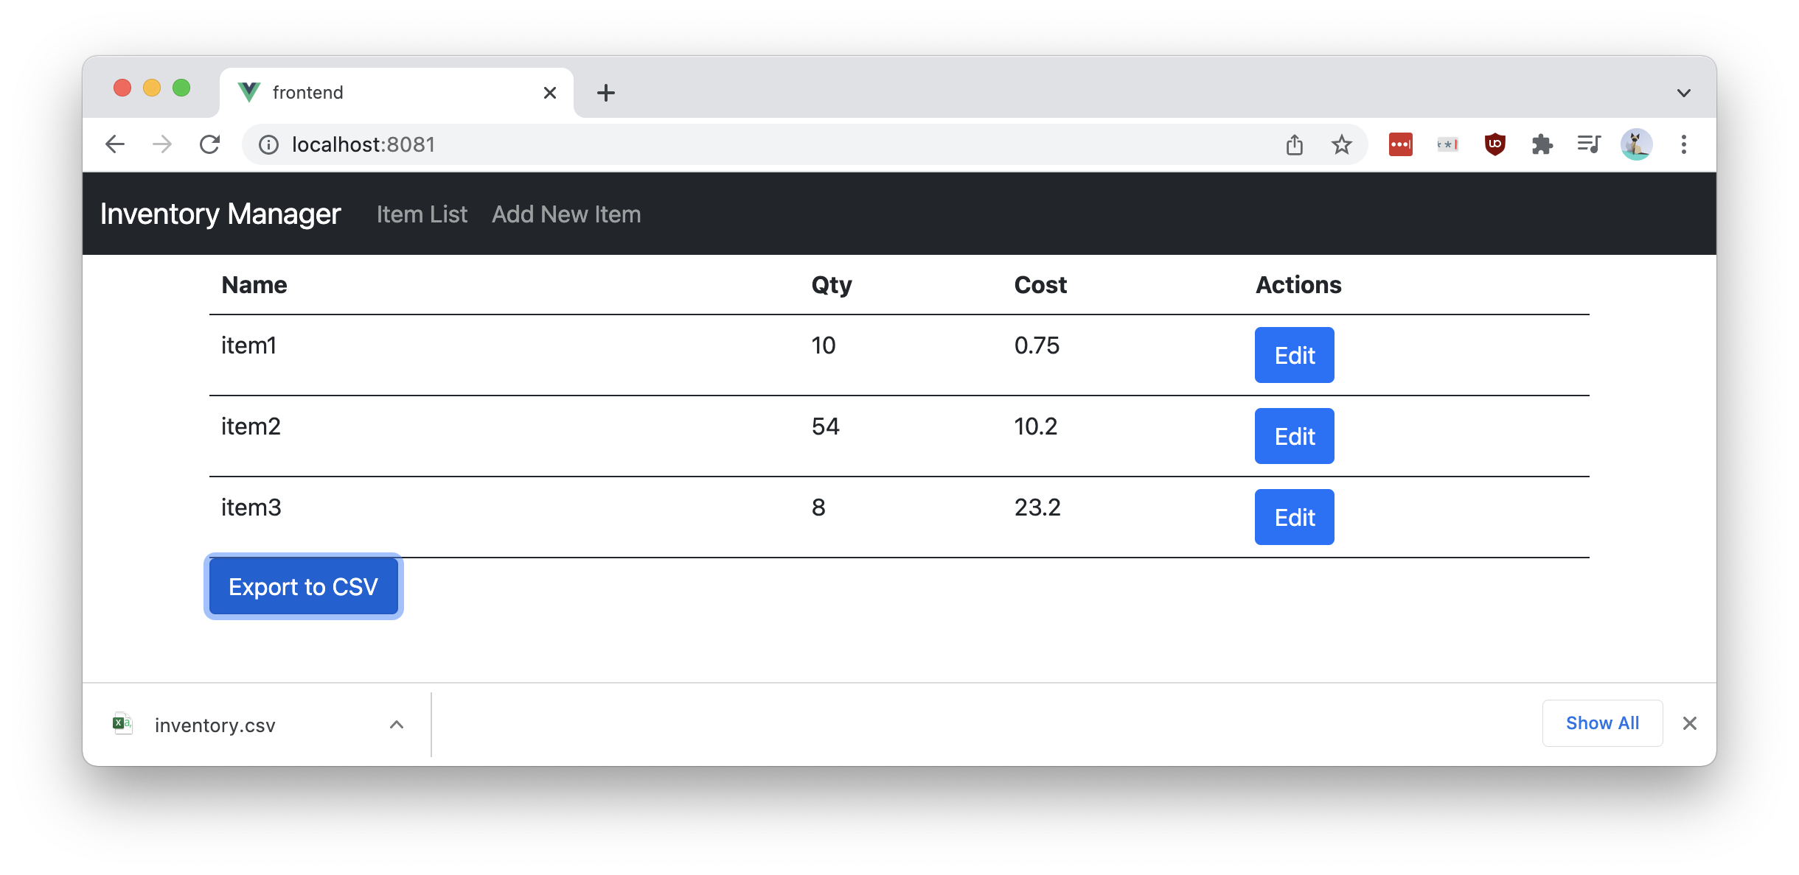Open Chrome's three-dot menu

tap(1684, 144)
